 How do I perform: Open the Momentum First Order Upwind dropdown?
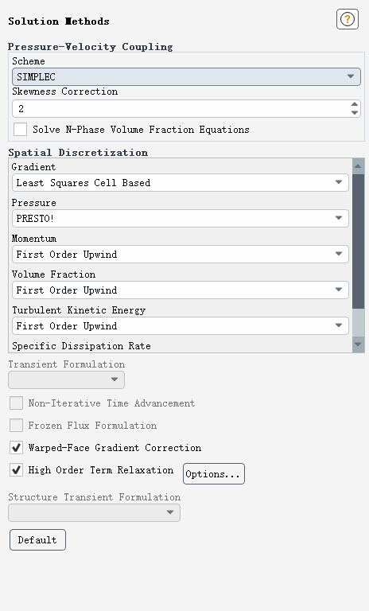click(x=181, y=254)
